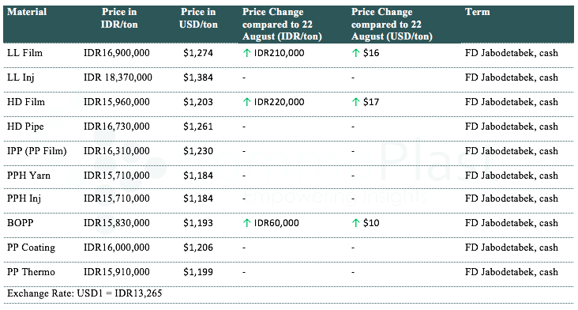The image size is (578, 310).
Task: Click the green up arrow beside $16
Action: point(355,53)
